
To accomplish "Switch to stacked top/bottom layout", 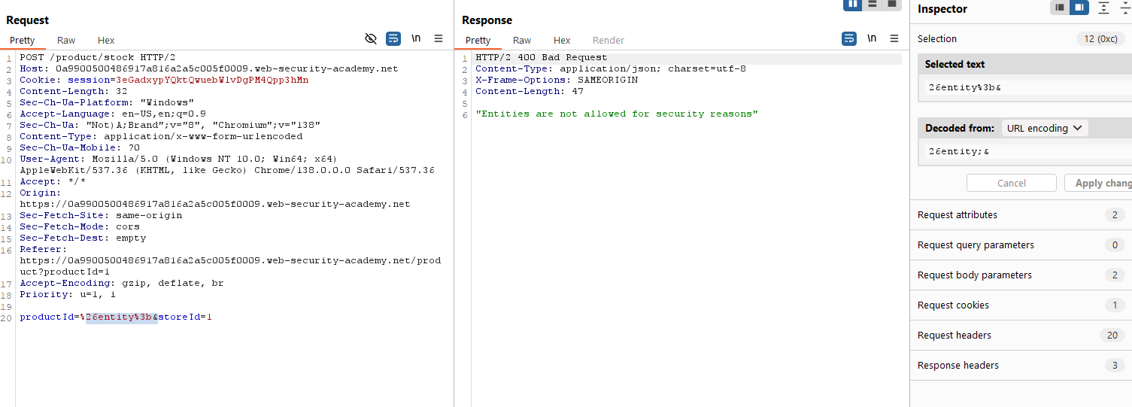I will pos(872,4).
